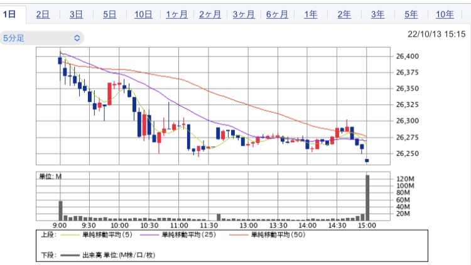The height and width of the screenshot is (265, 471).
Task: Click the orange line swatch for 単純移動平均(50)
Action: [x=239, y=235]
